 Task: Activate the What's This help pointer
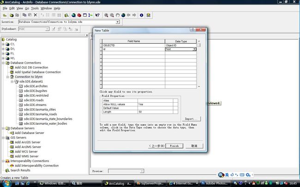tap(97, 15)
